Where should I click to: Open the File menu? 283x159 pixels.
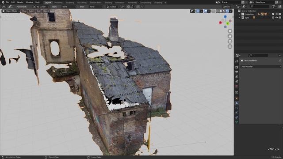click(8, 2)
